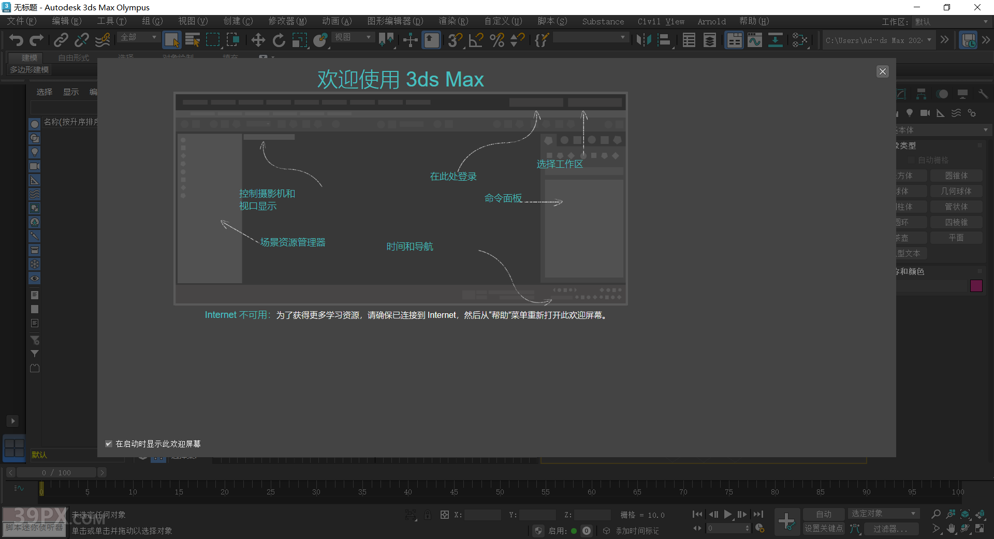Viewport: 994px width, 539px height.
Task: Choose the Select and Rotate tool
Action: click(279, 40)
